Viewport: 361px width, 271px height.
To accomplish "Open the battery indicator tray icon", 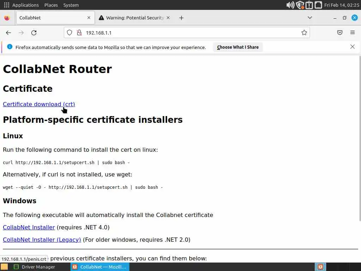I will pos(309,5).
